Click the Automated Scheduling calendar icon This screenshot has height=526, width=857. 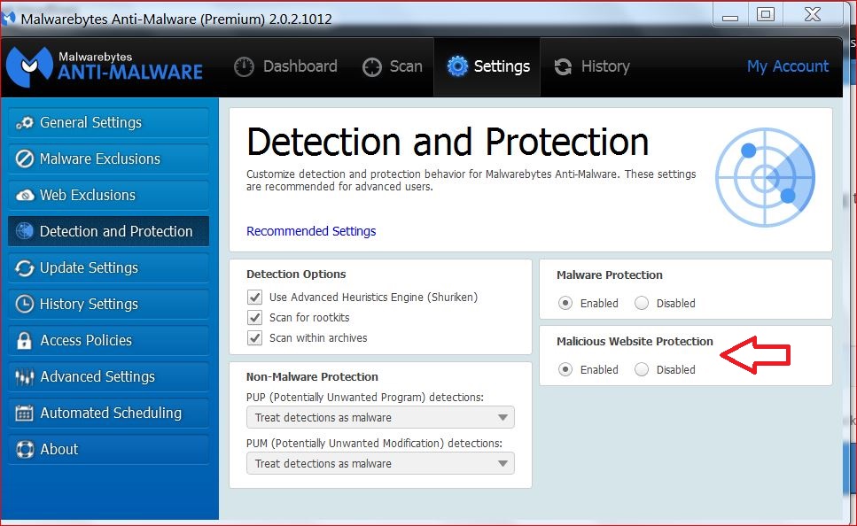tap(25, 413)
